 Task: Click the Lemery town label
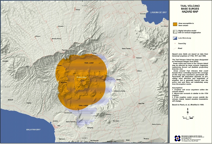click(x=55, y=121)
